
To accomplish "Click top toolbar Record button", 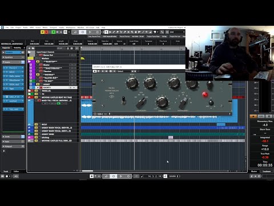I will [x=97, y=32].
